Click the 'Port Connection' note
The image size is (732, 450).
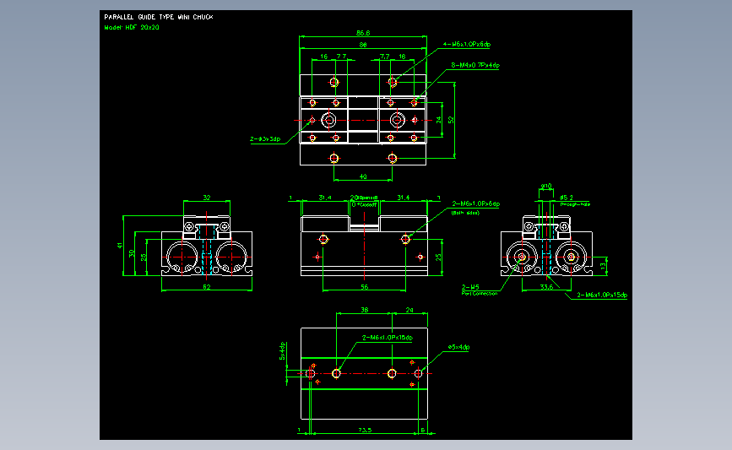tap(480, 294)
